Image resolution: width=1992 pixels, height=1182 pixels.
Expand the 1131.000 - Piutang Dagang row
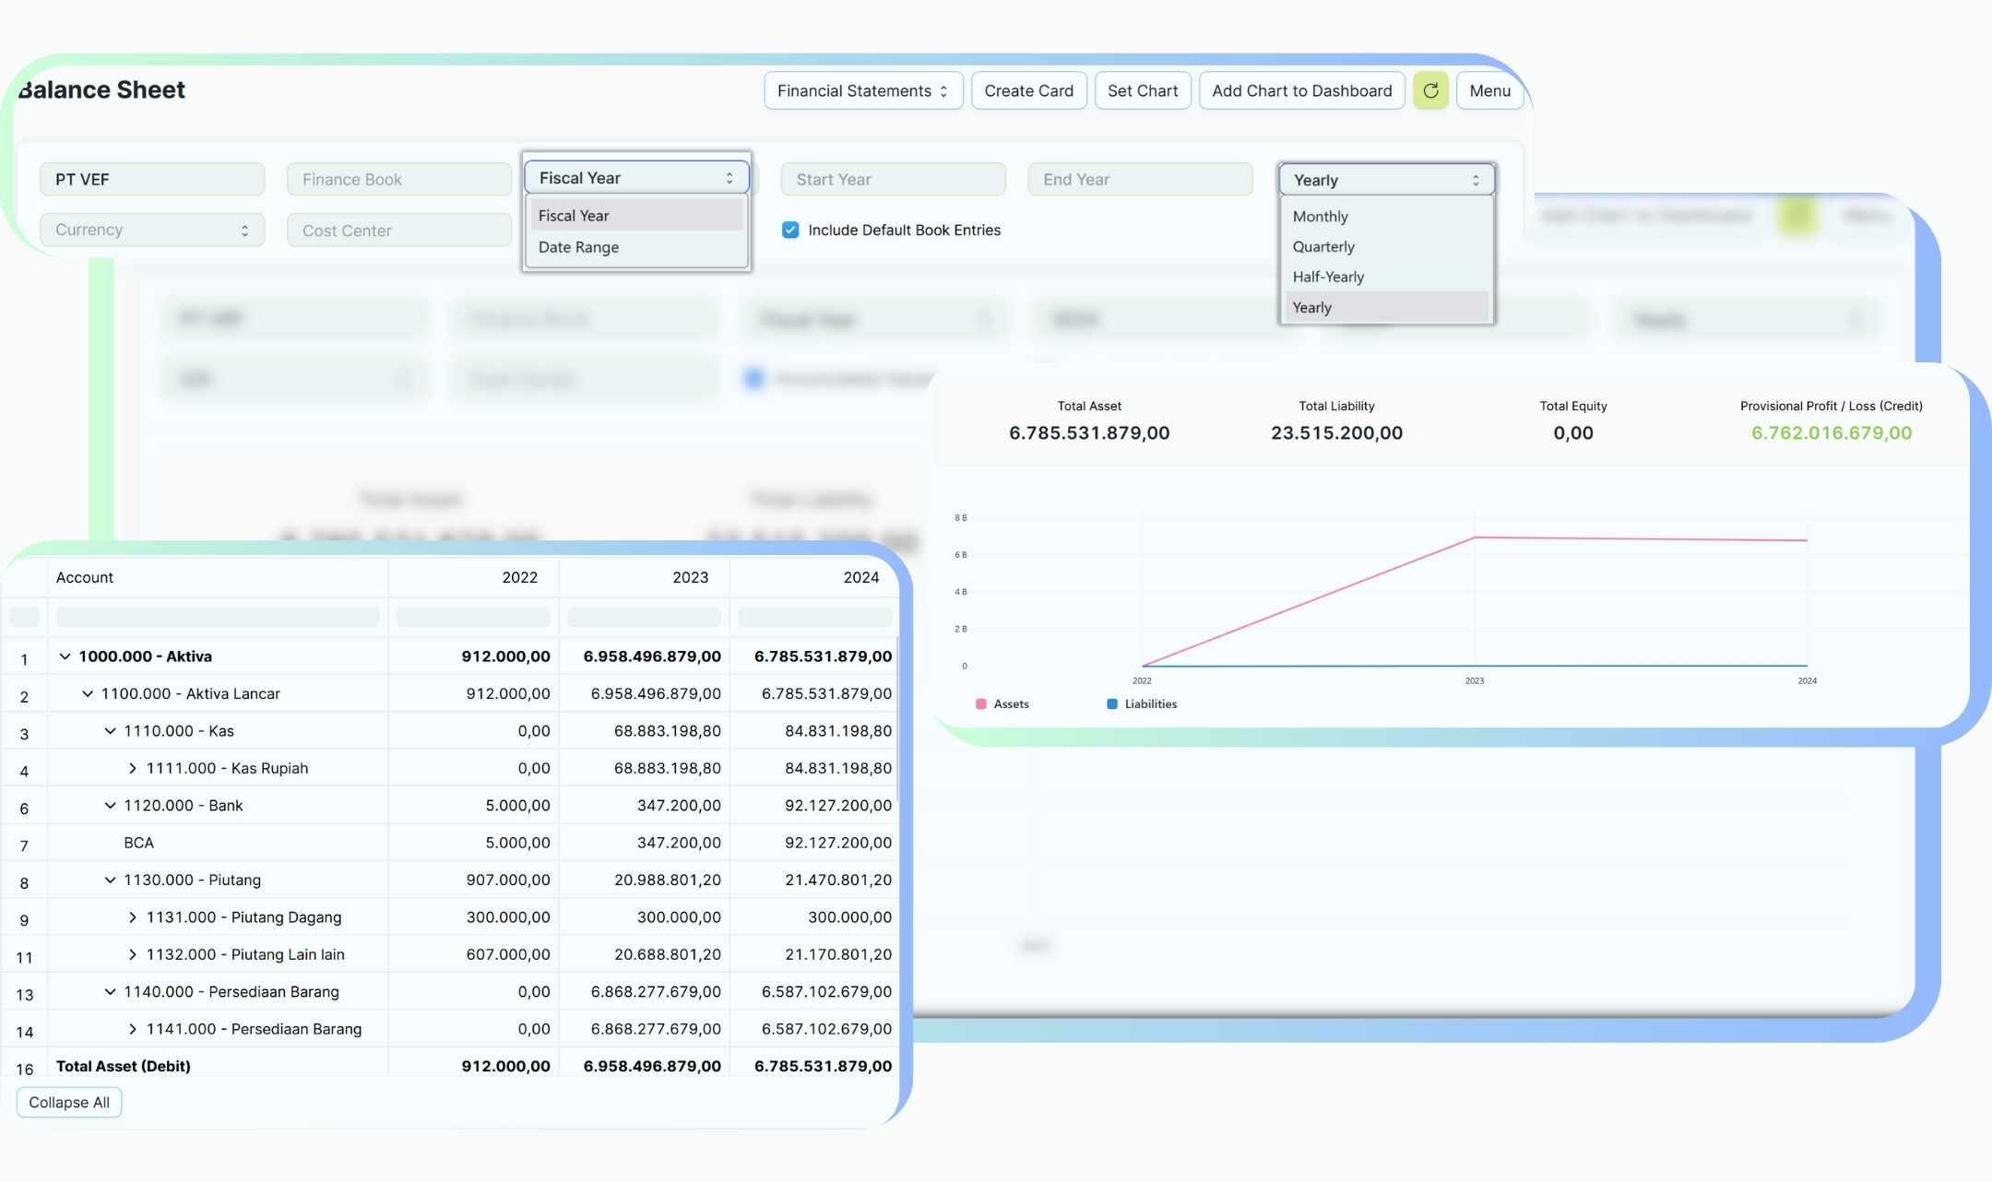click(x=132, y=917)
